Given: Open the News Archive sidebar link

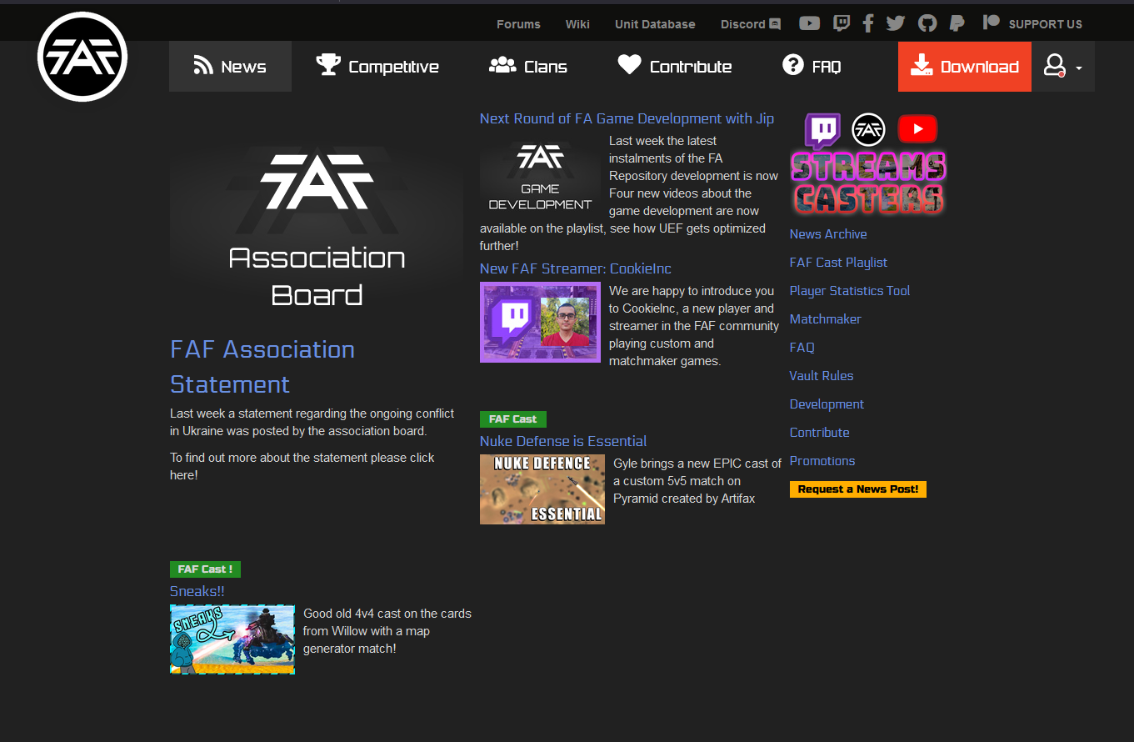Looking at the screenshot, I should (828, 234).
